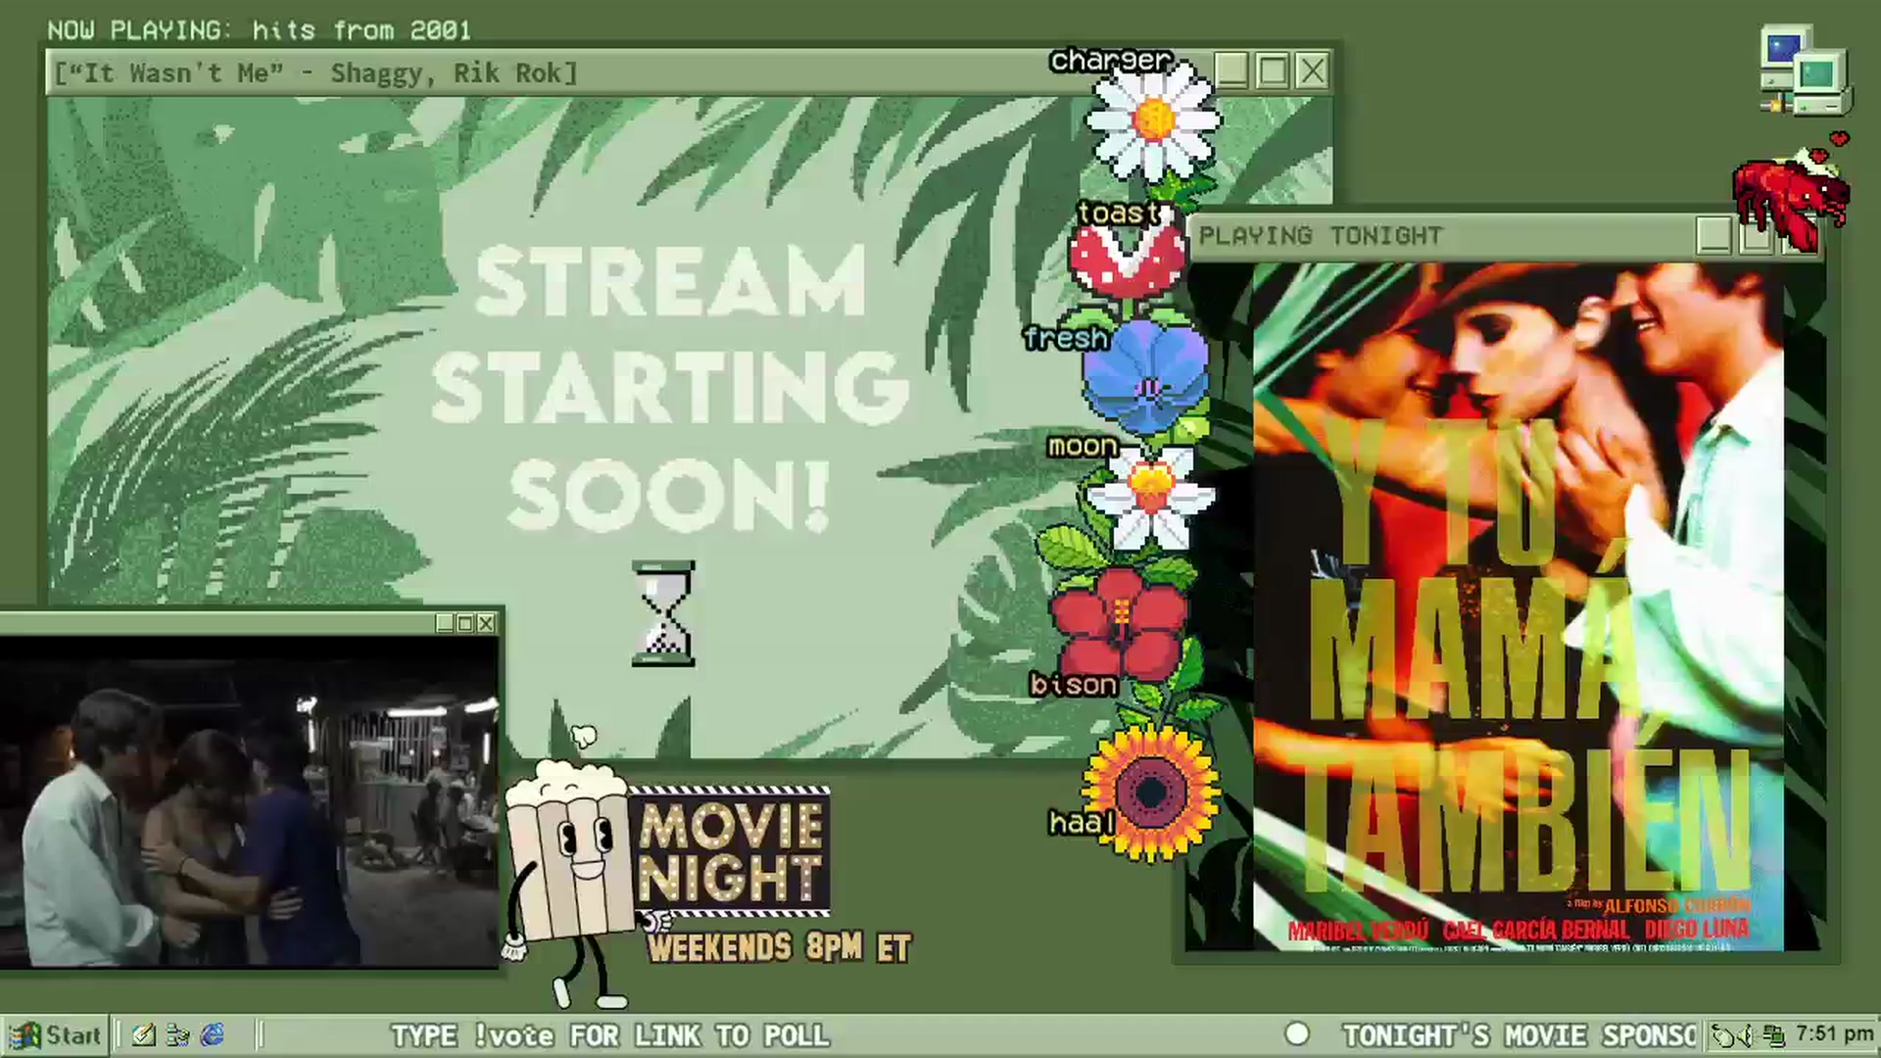This screenshot has height=1058, width=1881.
Task: Click the notepad quick-launch icon in taskbar
Action: pos(144,1035)
